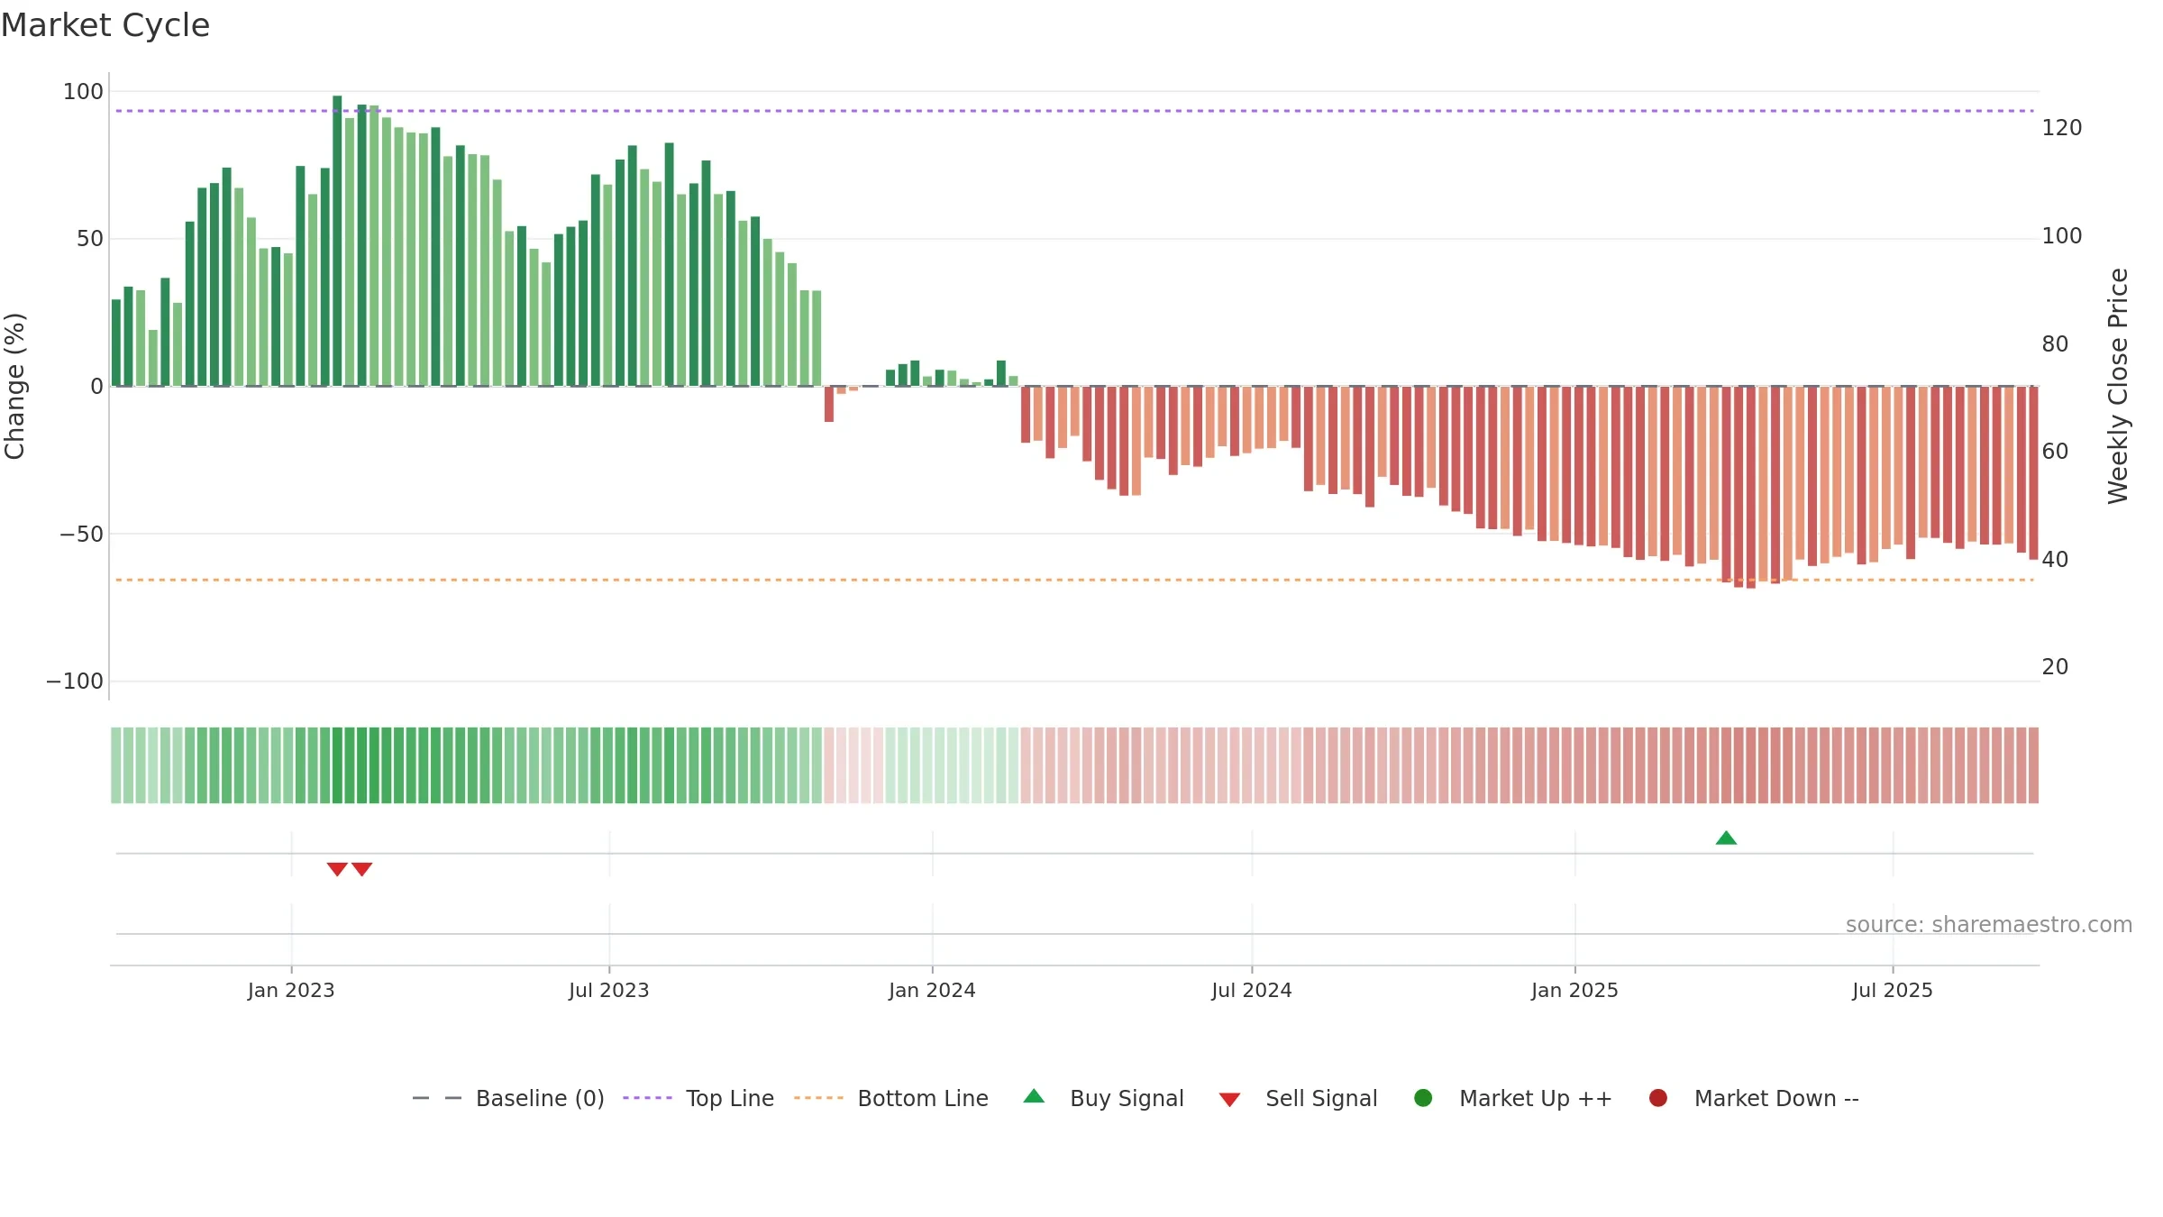Click the Jan 2023 axis label

(291, 991)
